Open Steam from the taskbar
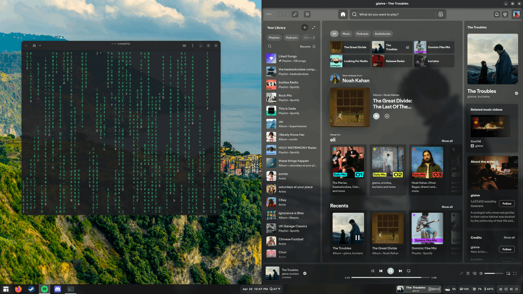This screenshot has height=294, width=523. 31,289
